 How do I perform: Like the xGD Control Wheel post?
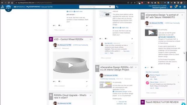(x=54, y=81)
